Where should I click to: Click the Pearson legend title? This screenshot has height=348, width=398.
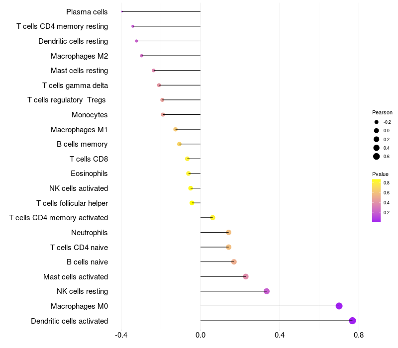(x=382, y=112)
